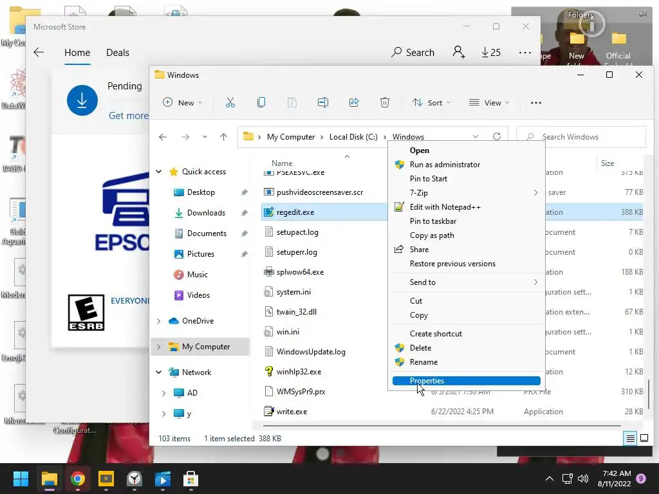Collapse the Quick access tree node
The image size is (659, 494).
(159, 172)
